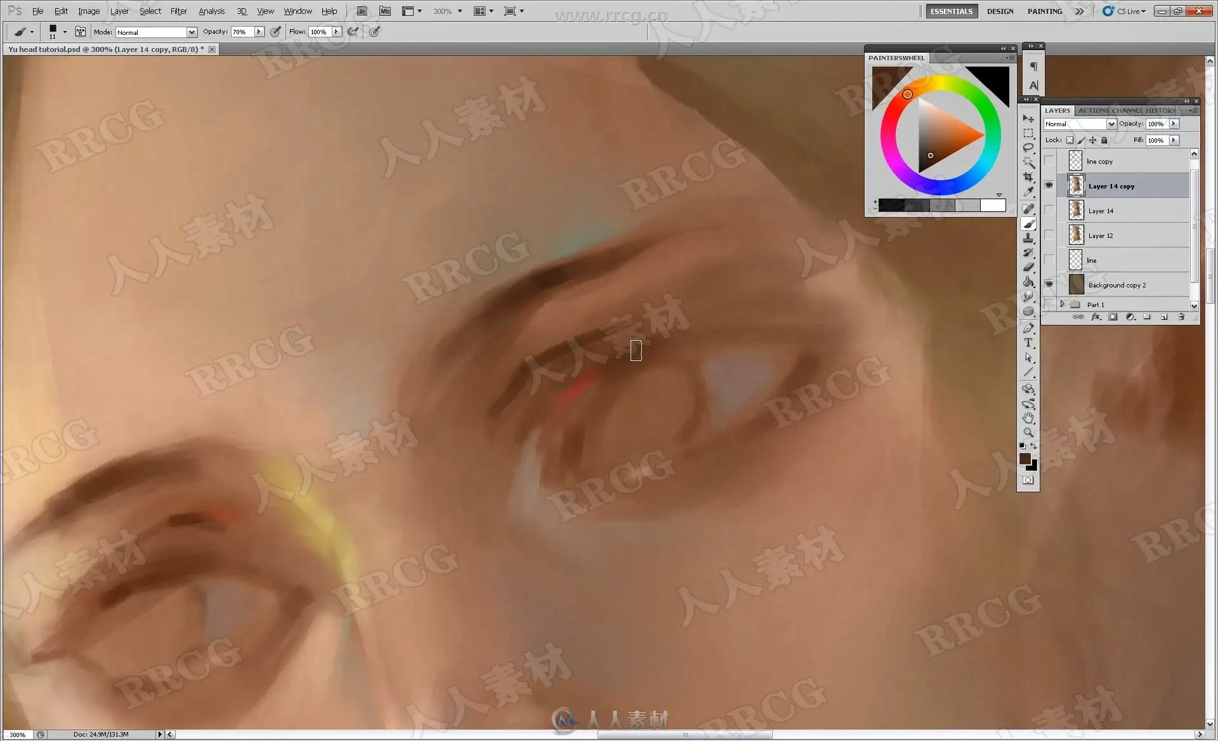Switch to the Actions tab
Viewport: 1218px width, 741px height.
[1093, 110]
